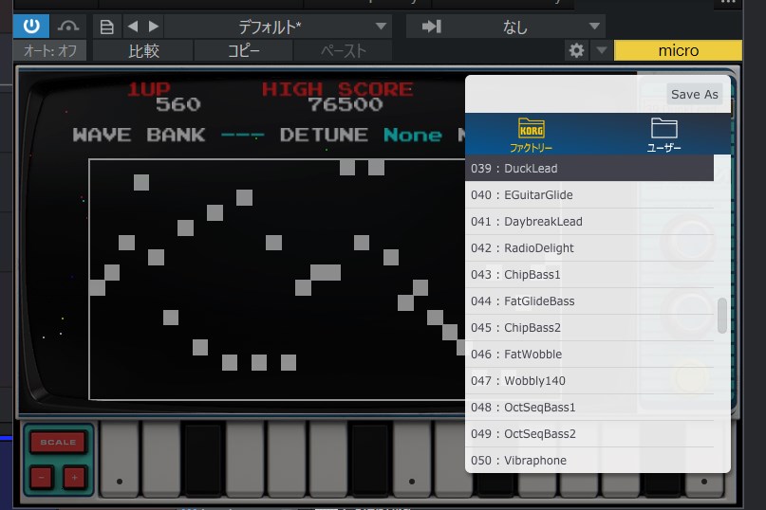Viewport: 766px width, 510px height.
Task: Go to previous preset with left arrow
Action: click(133, 27)
